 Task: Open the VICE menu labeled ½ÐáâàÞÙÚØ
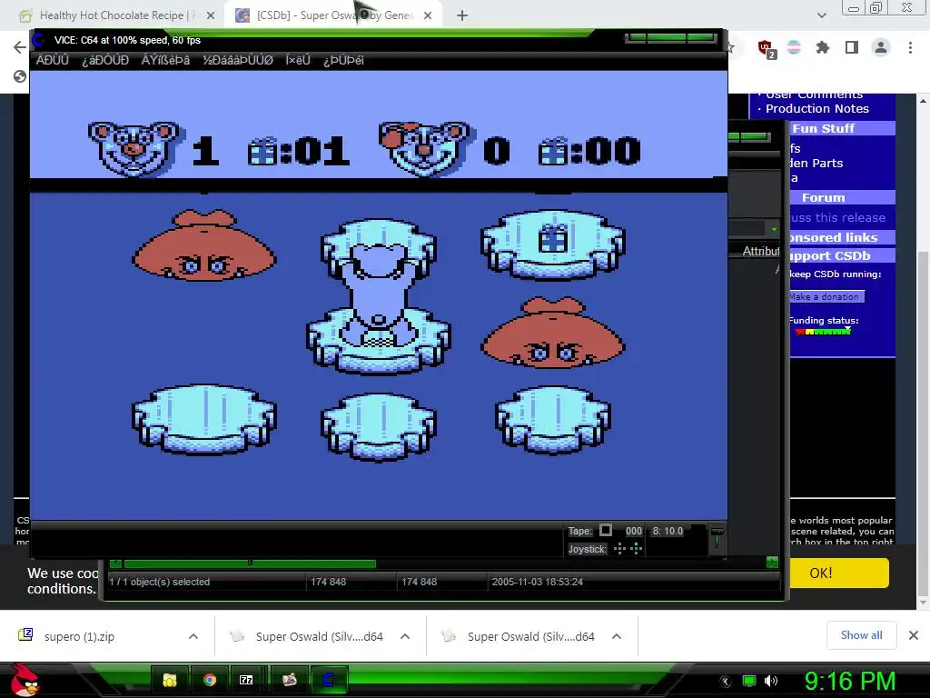[238, 60]
